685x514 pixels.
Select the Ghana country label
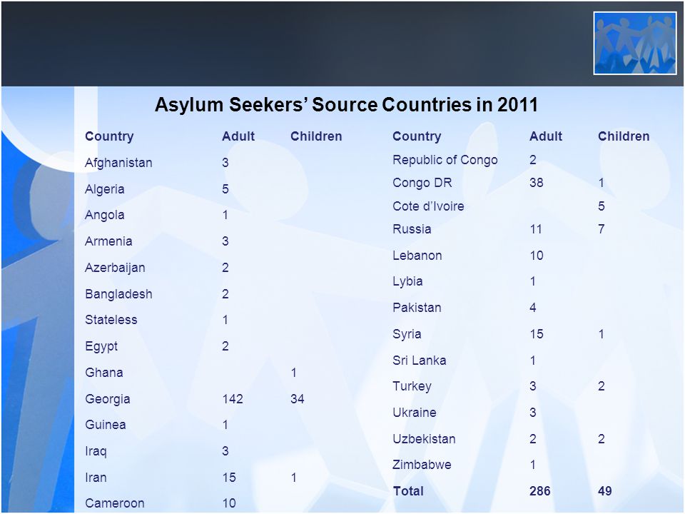pyautogui.click(x=104, y=373)
